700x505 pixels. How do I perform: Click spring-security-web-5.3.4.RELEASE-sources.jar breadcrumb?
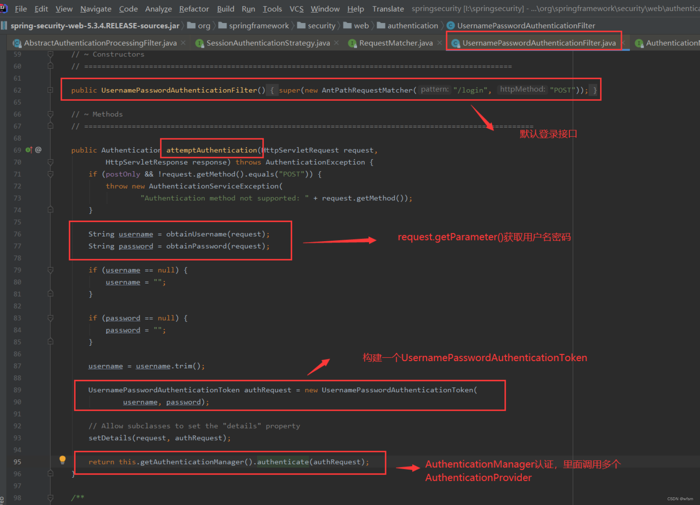coord(95,26)
